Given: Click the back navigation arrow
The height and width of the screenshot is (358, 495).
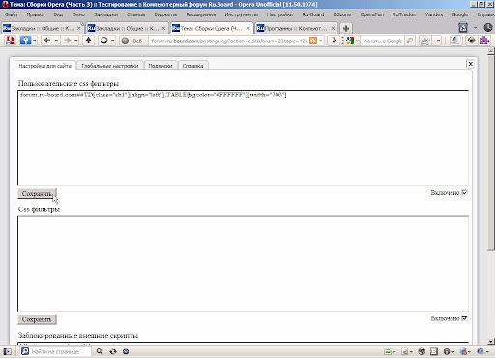Looking at the screenshot, I should pyautogui.click(x=47, y=41).
